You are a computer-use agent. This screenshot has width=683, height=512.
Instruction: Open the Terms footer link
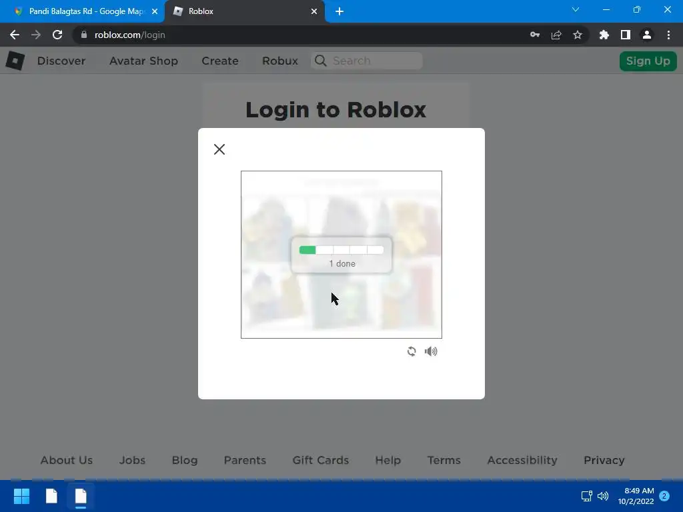[x=444, y=460]
